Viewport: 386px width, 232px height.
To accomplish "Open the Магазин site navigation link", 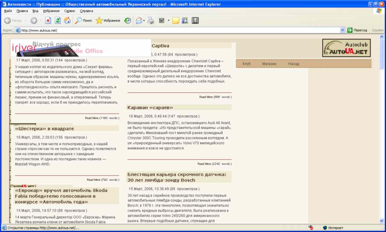I will coord(269,64).
